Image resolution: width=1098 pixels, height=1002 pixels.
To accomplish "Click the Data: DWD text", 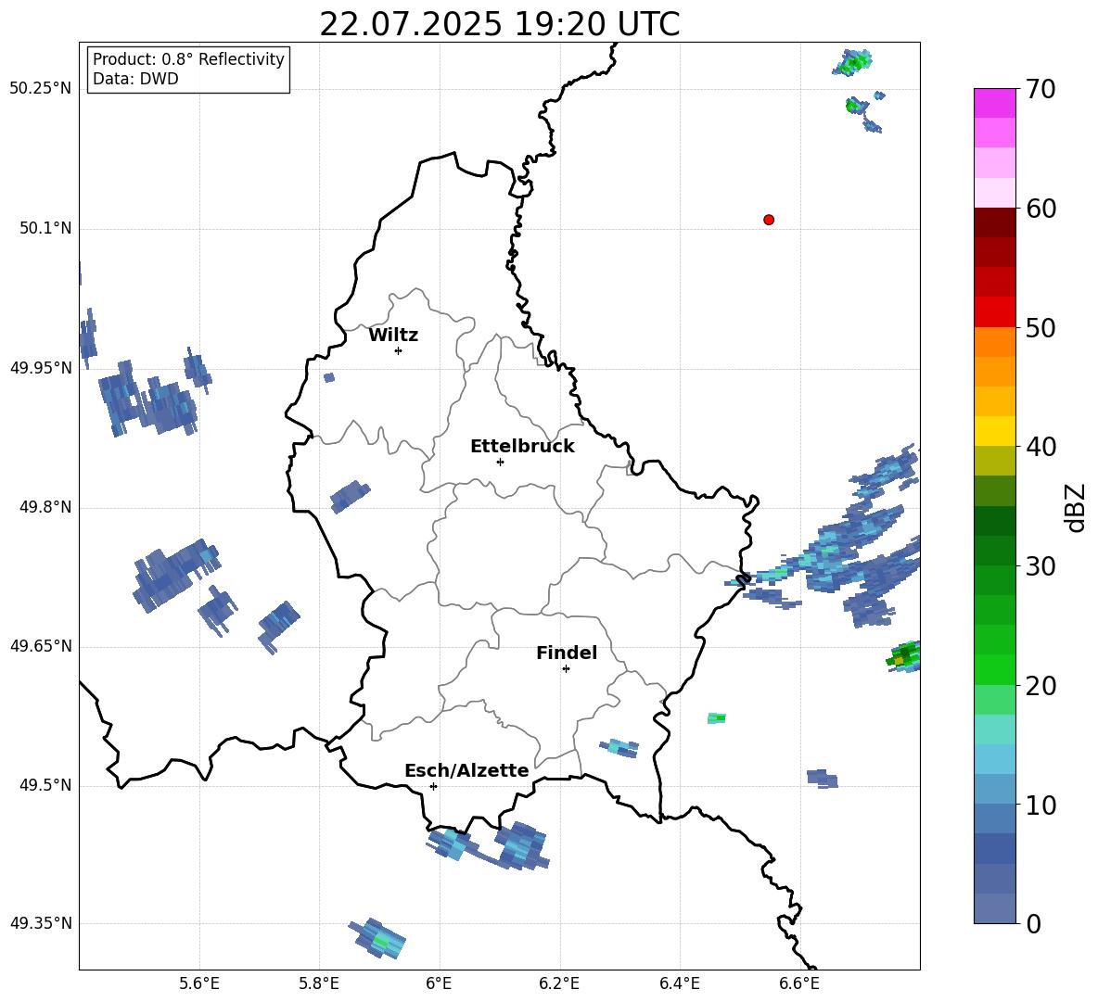I will (135, 79).
